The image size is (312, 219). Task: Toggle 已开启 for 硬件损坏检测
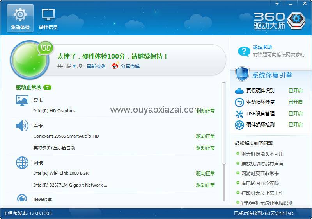296,125
